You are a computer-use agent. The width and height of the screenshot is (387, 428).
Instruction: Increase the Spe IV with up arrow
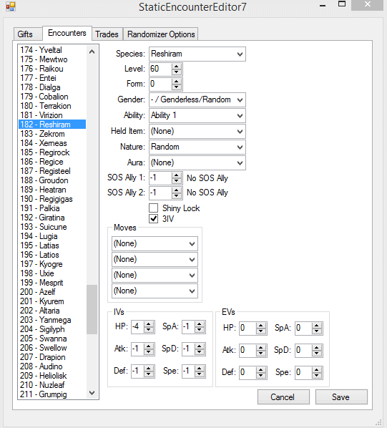coord(200,368)
